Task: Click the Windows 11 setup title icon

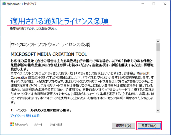Action: coord(4,3)
